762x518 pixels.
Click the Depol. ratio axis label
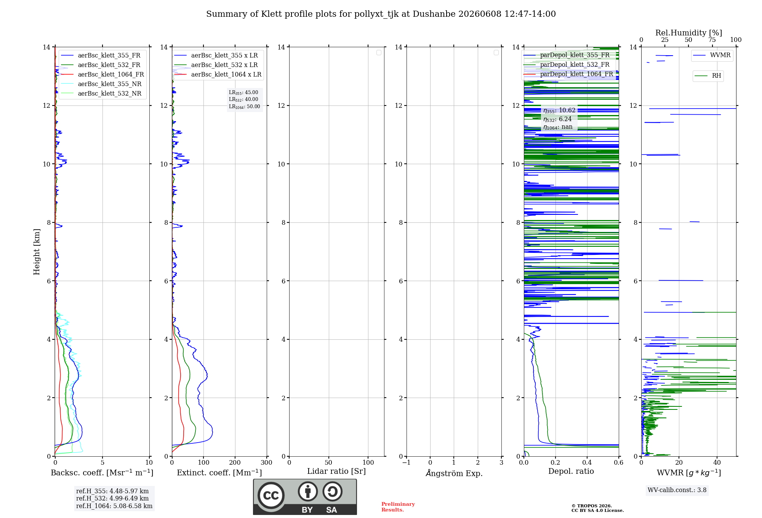pos(571,471)
